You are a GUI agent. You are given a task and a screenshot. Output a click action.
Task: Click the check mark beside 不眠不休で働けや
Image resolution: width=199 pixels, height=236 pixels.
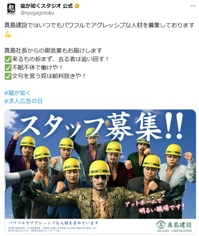[x=8, y=68]
